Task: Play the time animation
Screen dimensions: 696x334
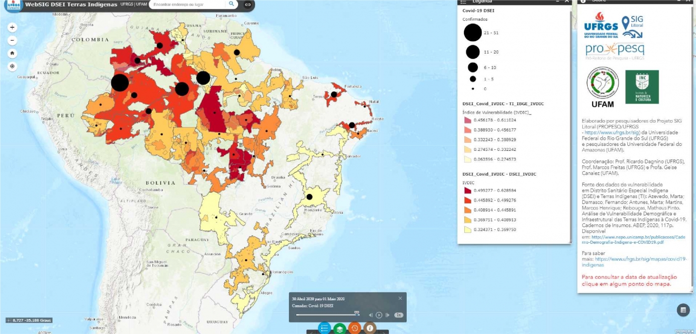Action: (379, 315)
